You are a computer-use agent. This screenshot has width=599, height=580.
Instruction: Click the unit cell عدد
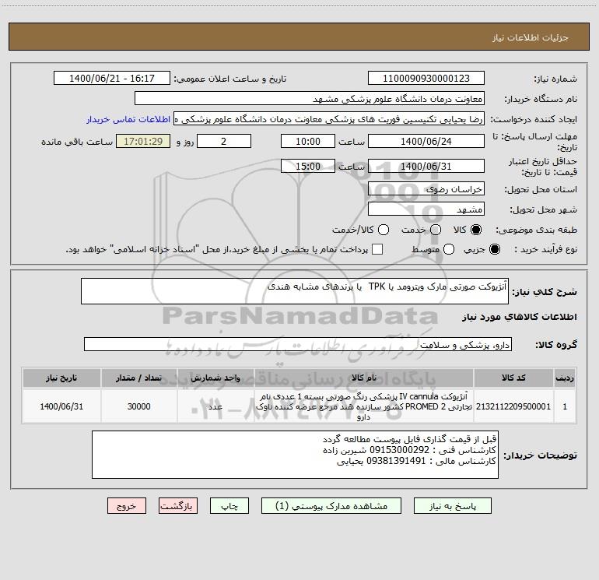pyautogui.click(x=215, y=406)
